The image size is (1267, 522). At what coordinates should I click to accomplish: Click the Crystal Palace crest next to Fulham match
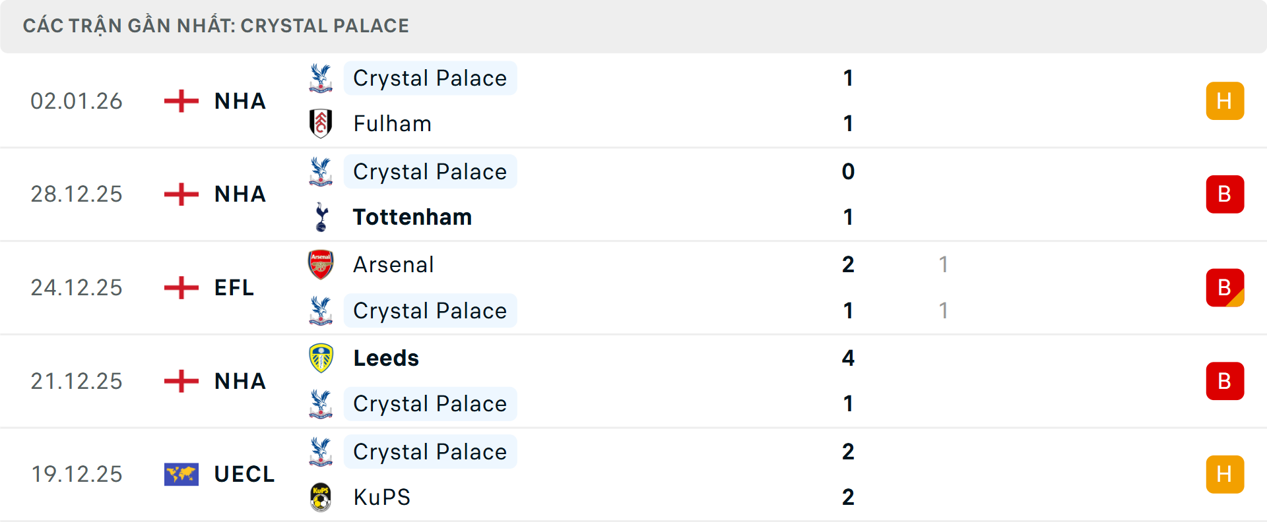pyautogui.click(x=321, y=78)
